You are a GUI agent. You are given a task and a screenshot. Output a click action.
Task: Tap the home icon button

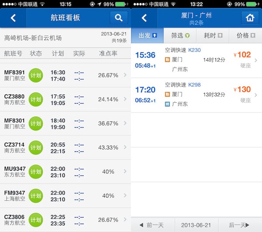click(250, 18)
